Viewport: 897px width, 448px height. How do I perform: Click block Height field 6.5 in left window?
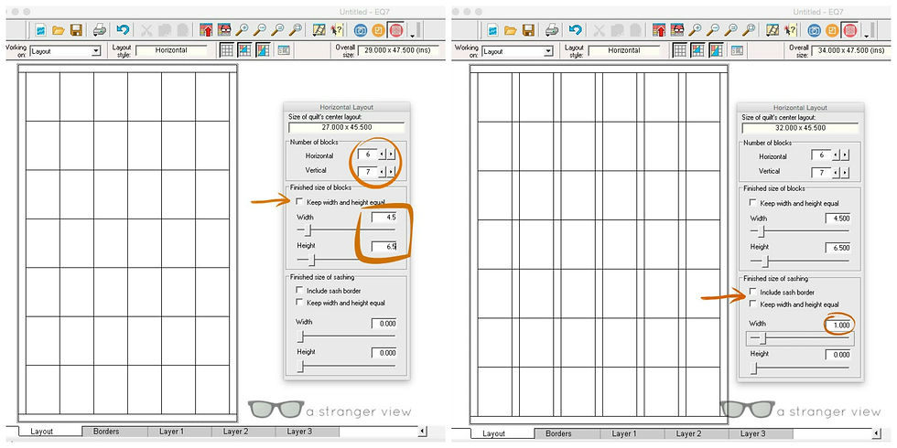point(384,246)
